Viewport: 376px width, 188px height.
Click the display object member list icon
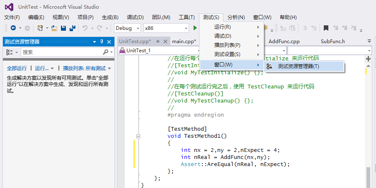283,28
